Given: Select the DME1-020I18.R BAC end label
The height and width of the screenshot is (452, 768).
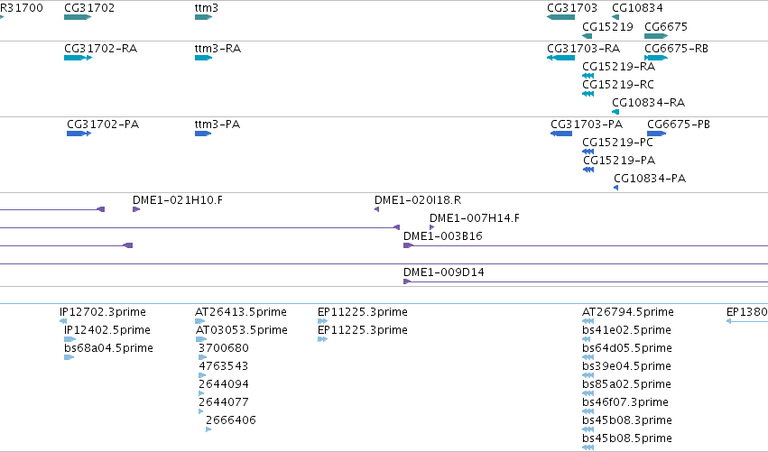Looking at the screenshot, I should 418,199.
